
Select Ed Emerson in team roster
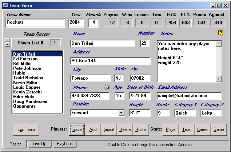[x=37, y=59]
